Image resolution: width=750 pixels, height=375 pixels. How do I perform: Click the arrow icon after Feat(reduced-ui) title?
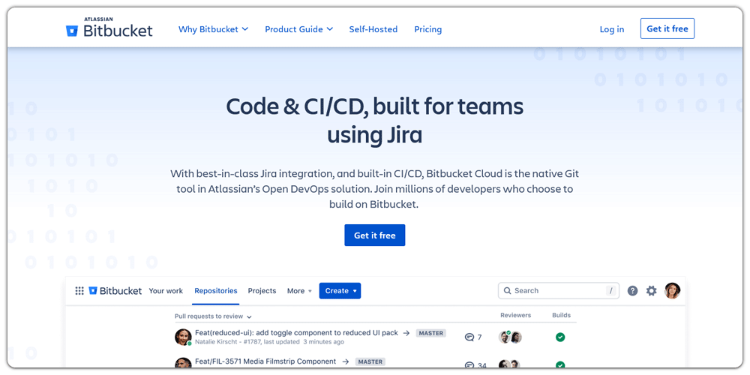pyautogui.click(x=406, y=333)
